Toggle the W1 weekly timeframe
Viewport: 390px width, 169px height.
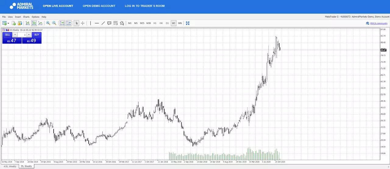click(173, 23)
